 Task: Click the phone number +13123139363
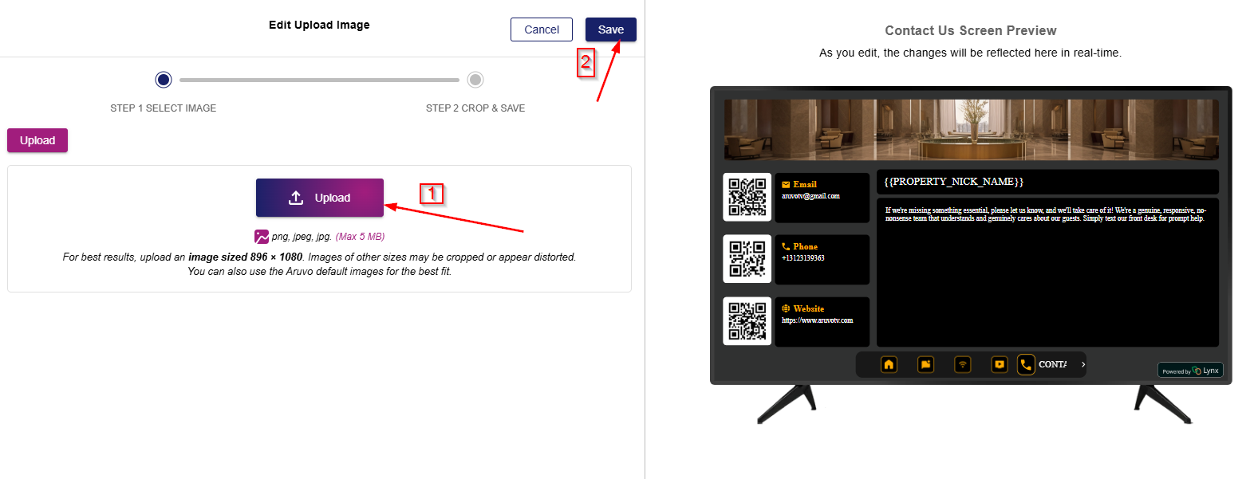(803, 258)
